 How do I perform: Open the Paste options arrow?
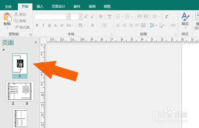[x=7, y=28]
